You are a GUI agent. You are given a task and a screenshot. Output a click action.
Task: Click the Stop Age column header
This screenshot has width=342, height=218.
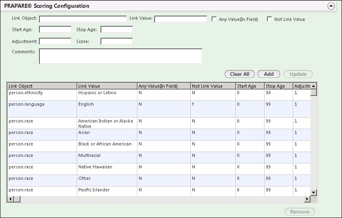click(278, 86)
